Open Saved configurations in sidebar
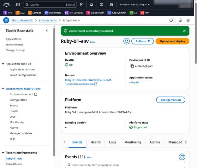Image resolution: width=197 pixels, height=168 pixels. (x=23, y=75)
